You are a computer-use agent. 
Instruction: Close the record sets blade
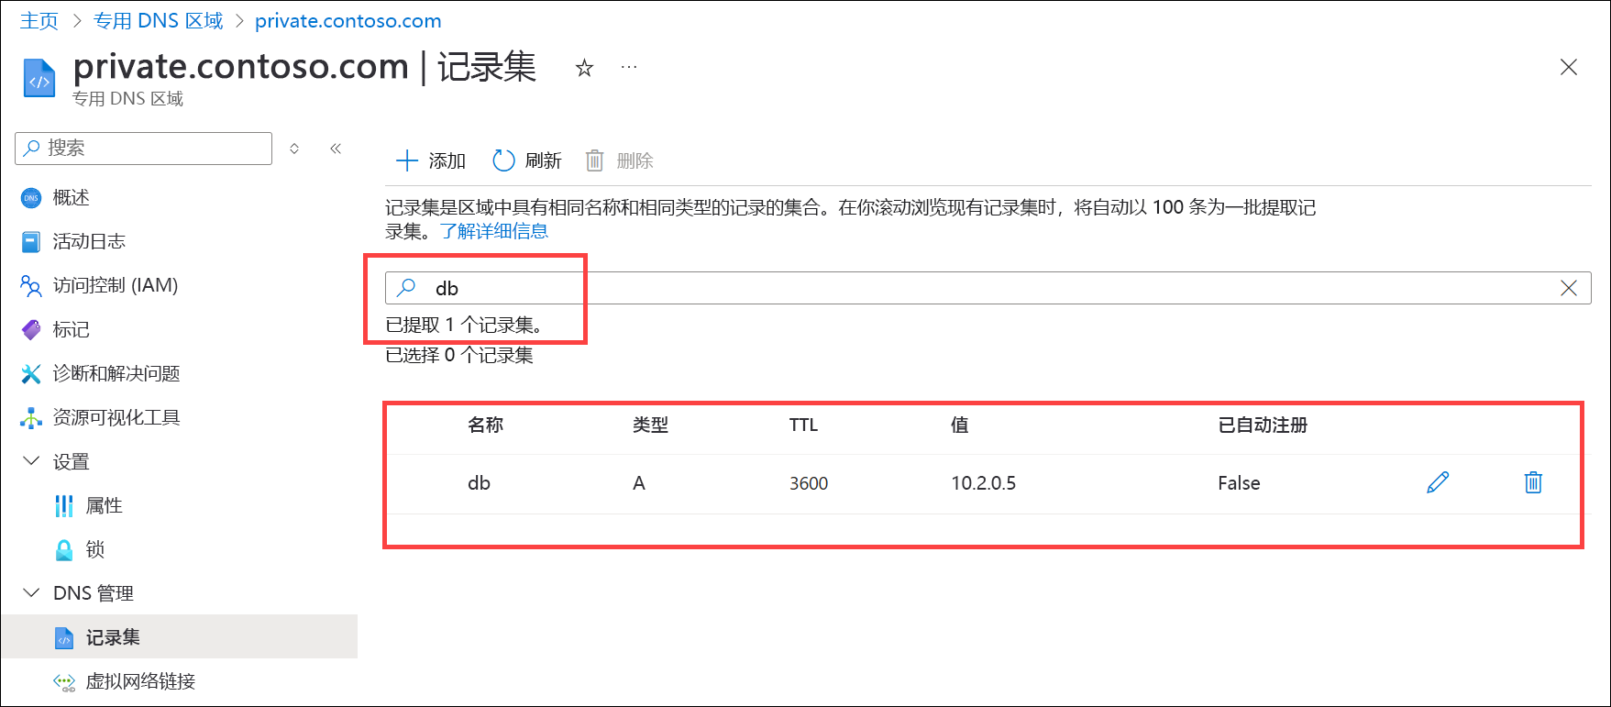(1569, 67)
